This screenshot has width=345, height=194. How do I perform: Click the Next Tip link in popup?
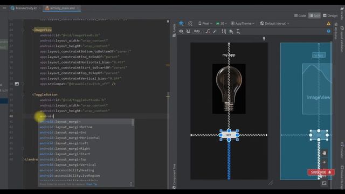pyautogui.click(x=92, y=184)
